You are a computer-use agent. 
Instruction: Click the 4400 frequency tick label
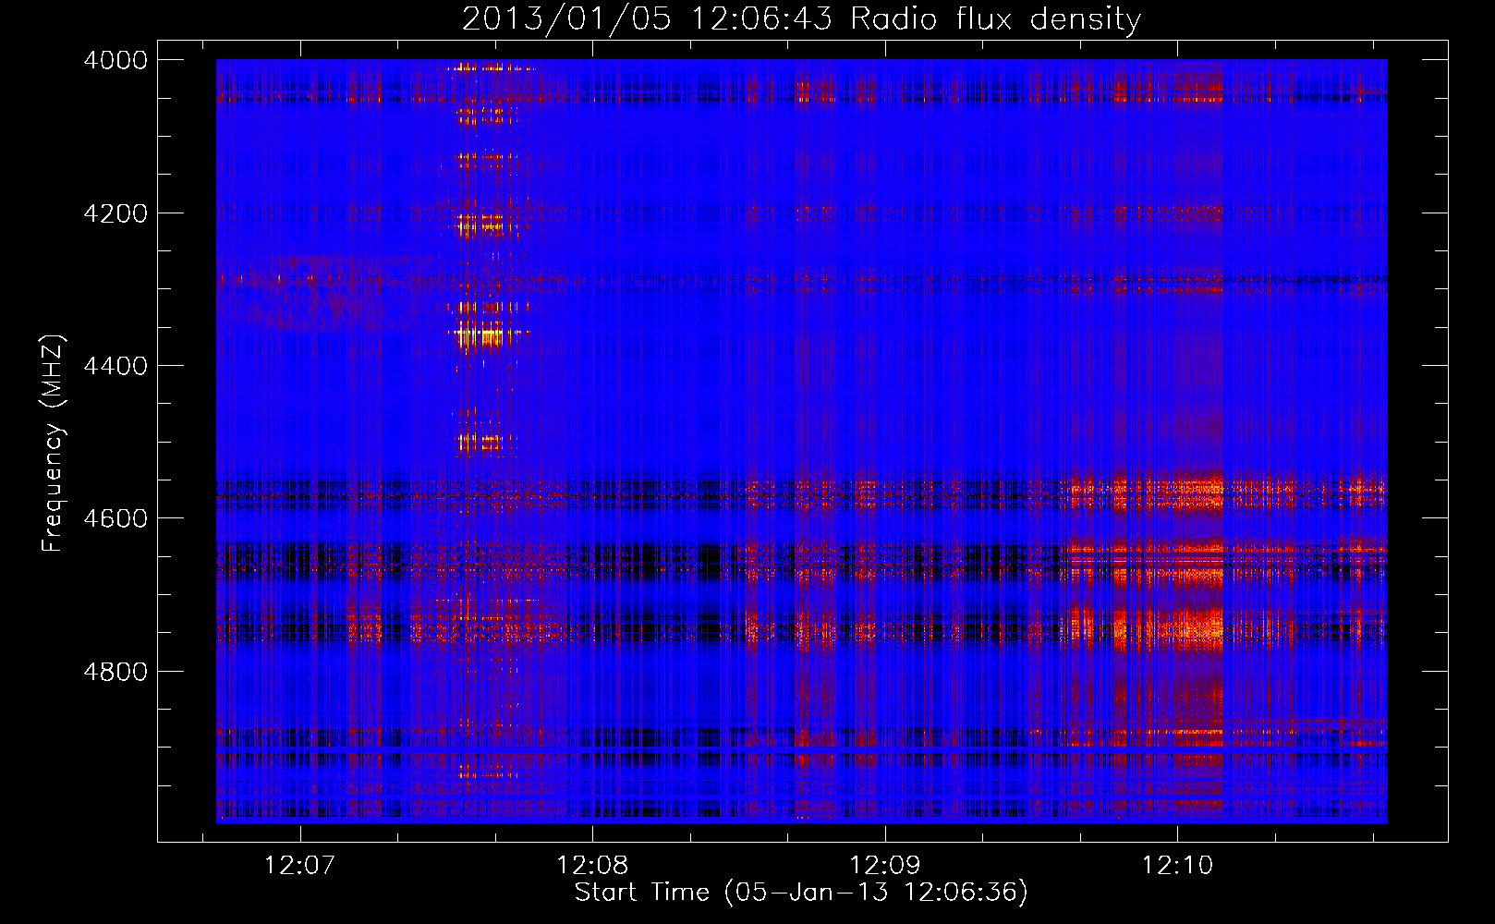point(115,366)
